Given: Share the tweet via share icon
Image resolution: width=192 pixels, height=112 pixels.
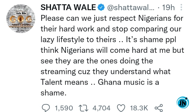Looking at the screenshot, I should [159, 108].
